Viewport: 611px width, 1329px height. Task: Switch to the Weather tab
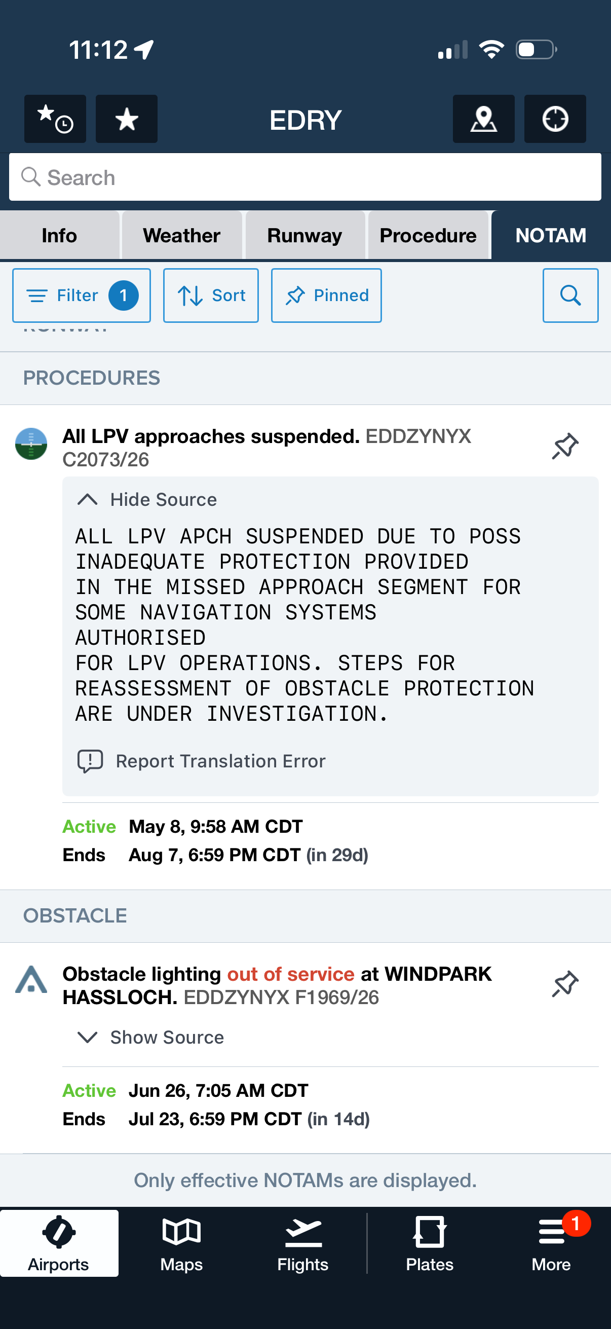(x=181, y=235)
